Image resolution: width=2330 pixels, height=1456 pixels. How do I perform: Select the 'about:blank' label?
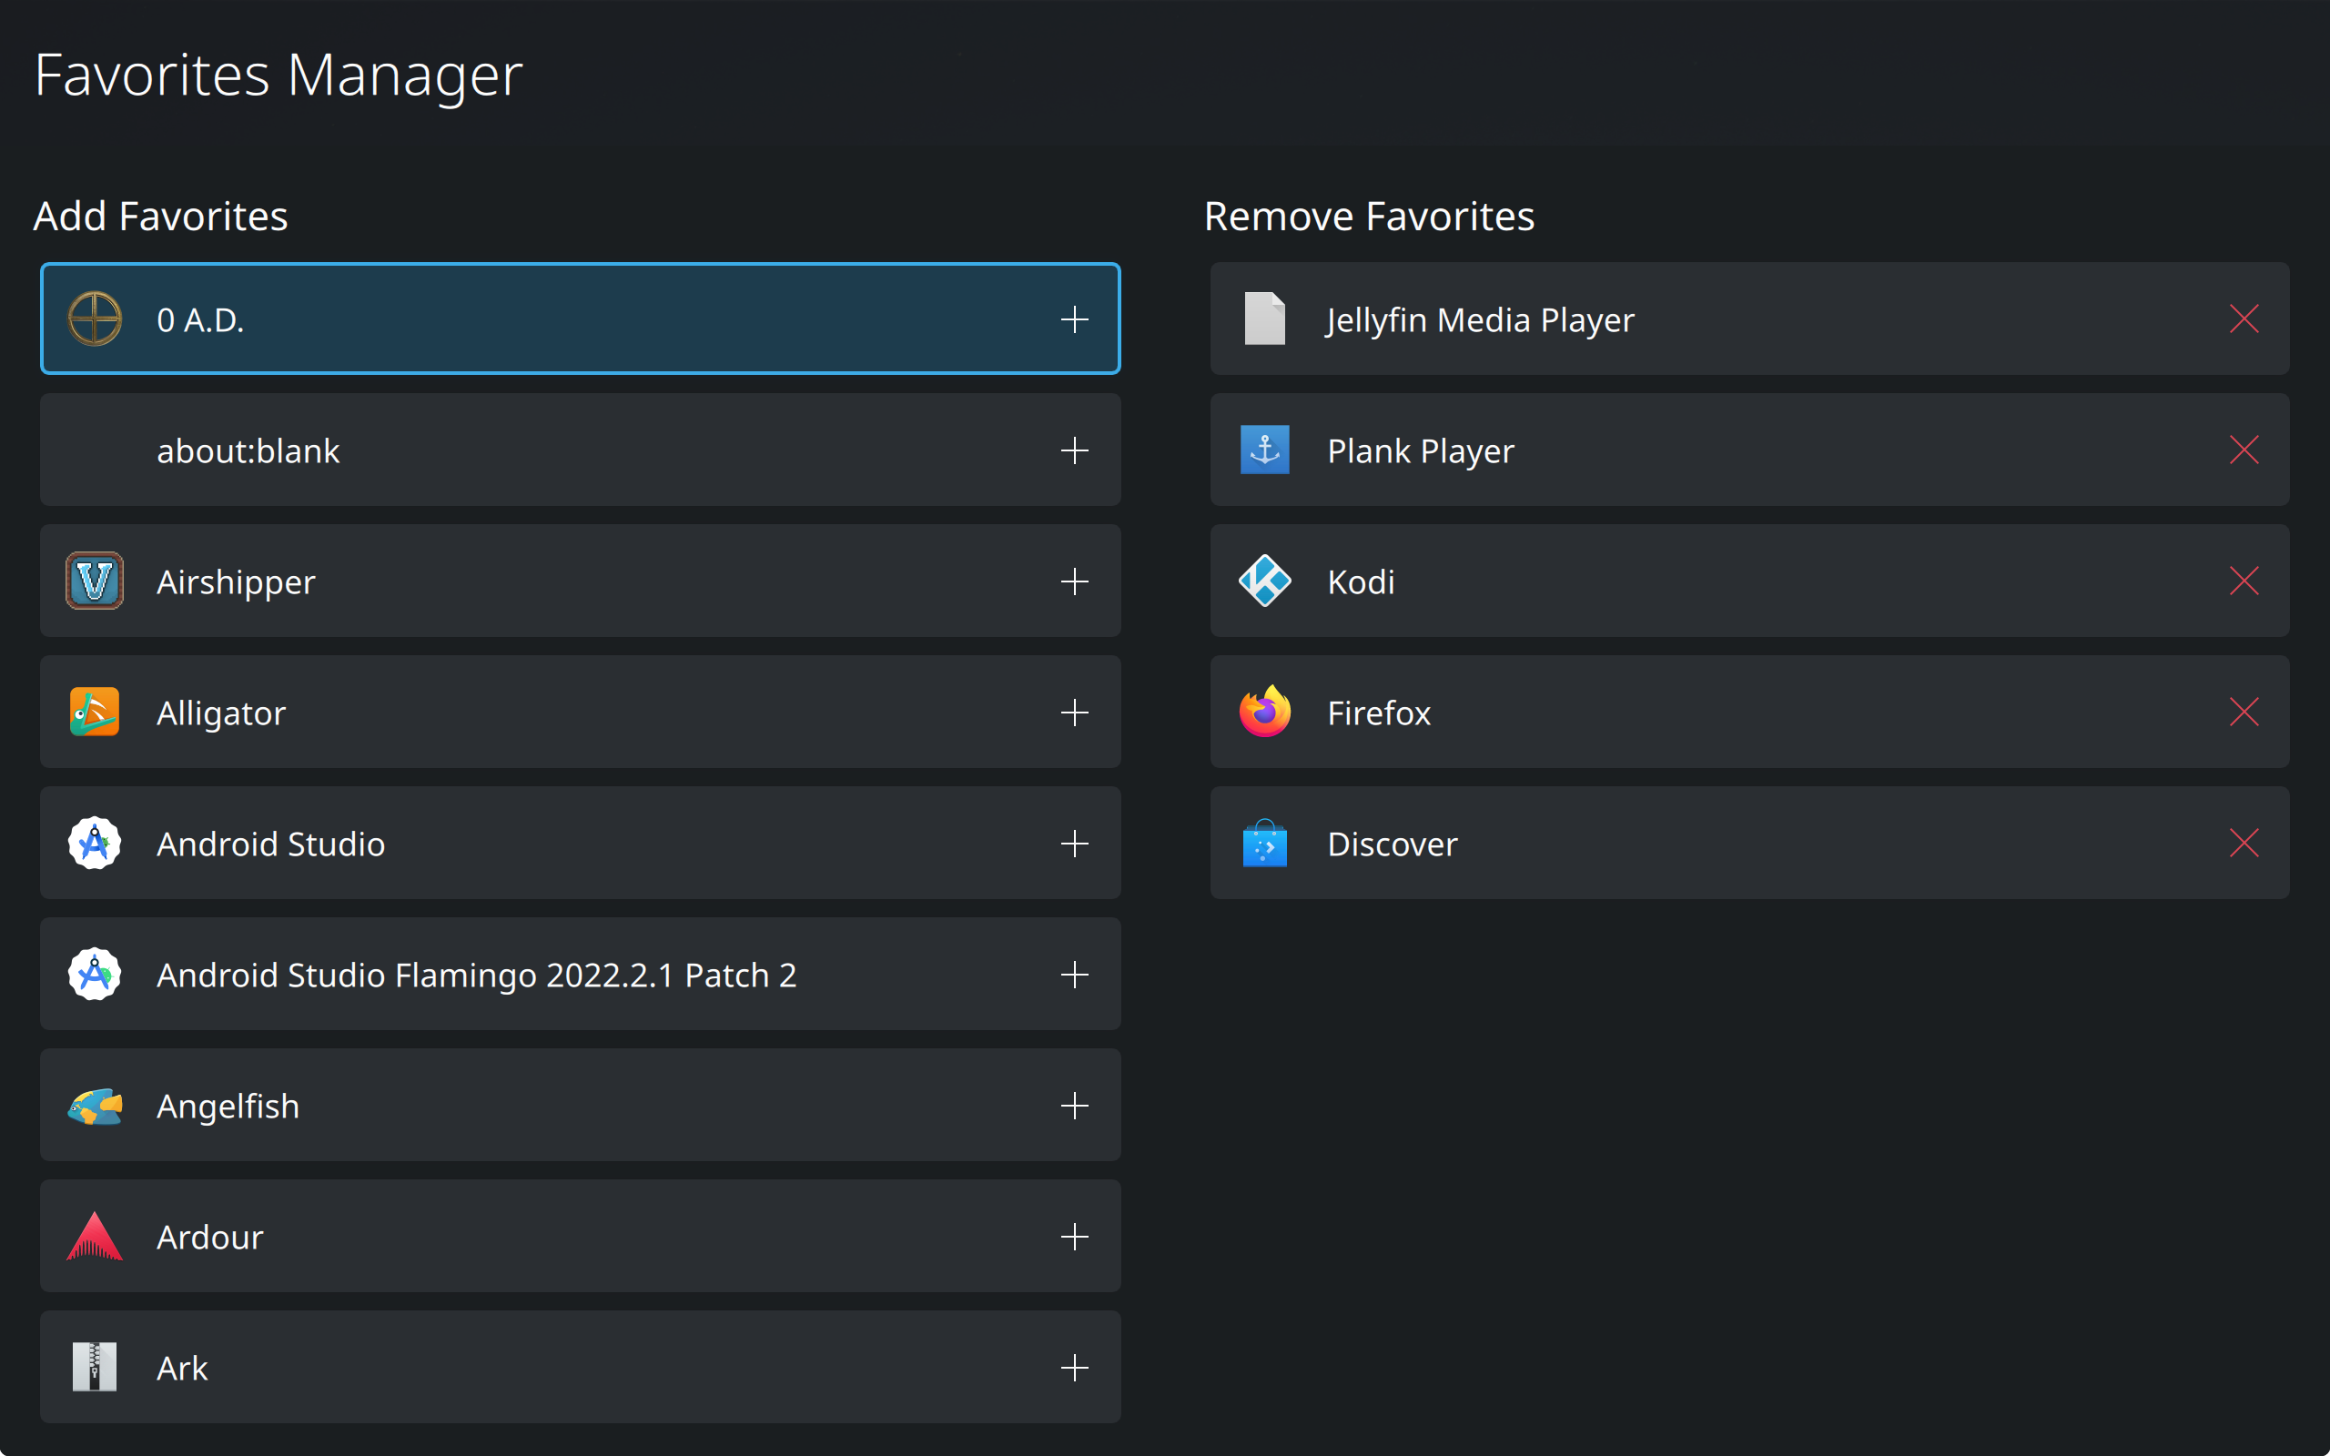coord(248,450)
